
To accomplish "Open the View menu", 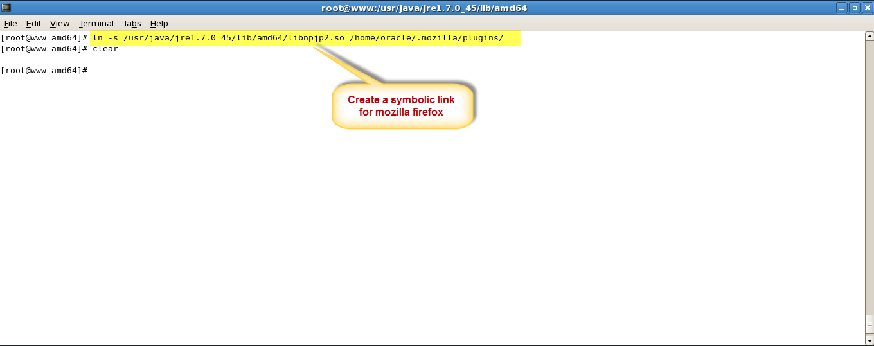I will coord(60,24).
